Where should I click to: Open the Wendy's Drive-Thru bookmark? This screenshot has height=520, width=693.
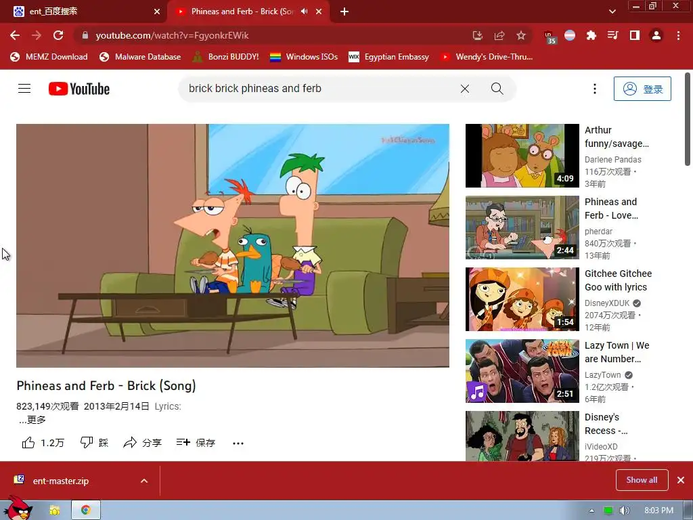pyautogui.click(x=486, y=57)
